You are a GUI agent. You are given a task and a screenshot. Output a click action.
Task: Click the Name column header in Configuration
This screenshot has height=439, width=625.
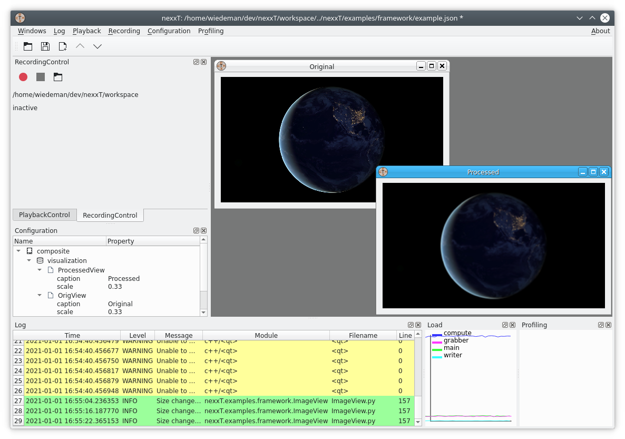click(60, 241)
